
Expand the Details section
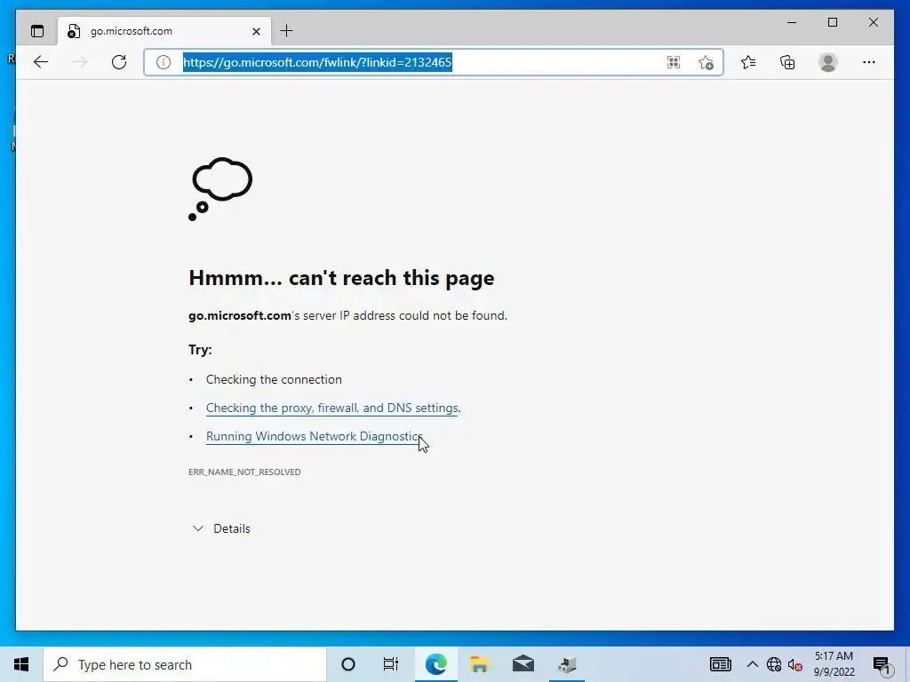tap(221, 528)
